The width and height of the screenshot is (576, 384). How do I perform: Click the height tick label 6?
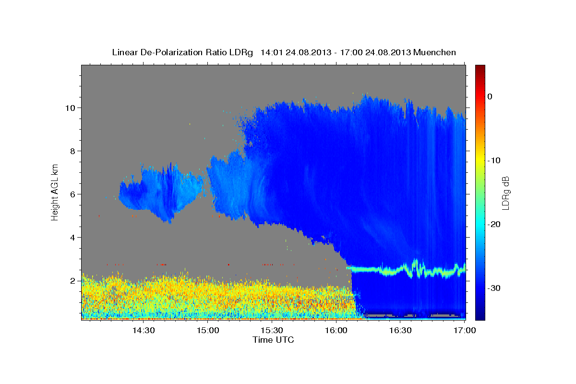[x=73, y=194]
